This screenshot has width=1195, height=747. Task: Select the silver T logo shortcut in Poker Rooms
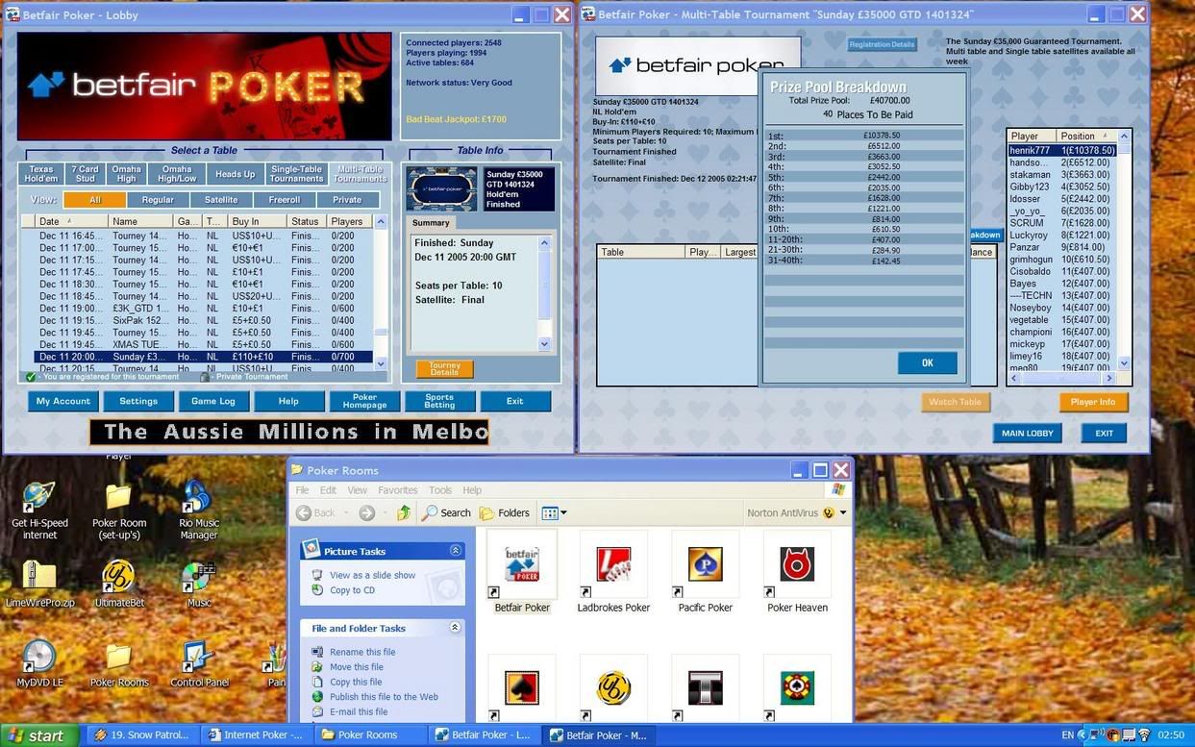(x=705, y=687)
